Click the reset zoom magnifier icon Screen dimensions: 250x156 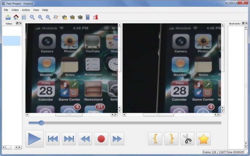pos(48,17)
